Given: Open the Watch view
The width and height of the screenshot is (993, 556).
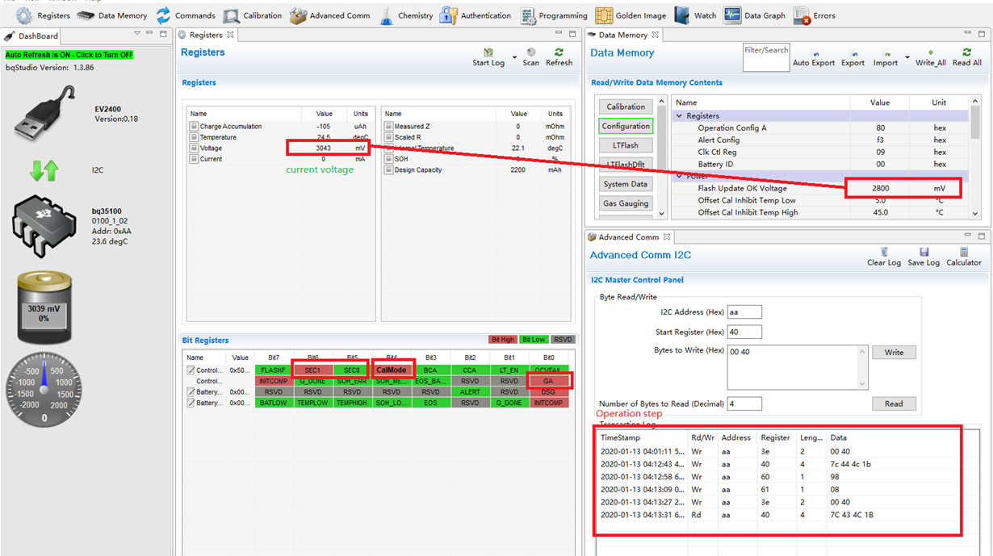Looking at the screenshot, I should (x=695, y=15).
